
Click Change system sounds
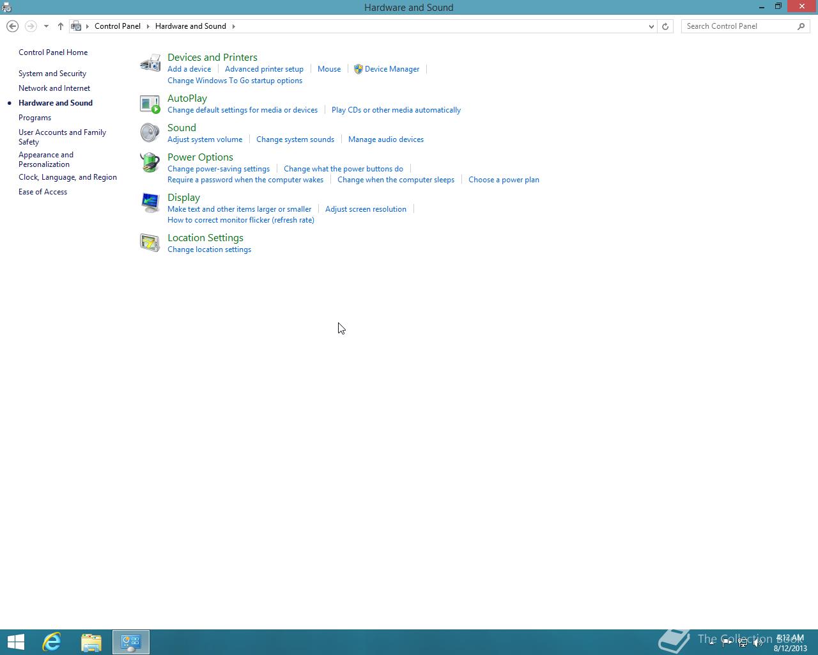295,139
